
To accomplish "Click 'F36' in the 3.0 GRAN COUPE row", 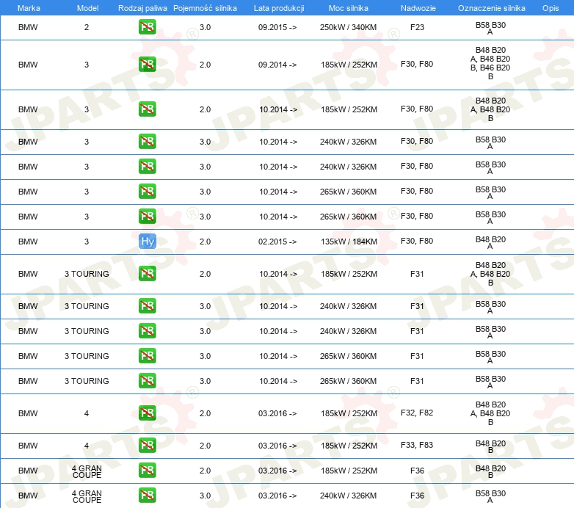I will click(x=417, y=496).
